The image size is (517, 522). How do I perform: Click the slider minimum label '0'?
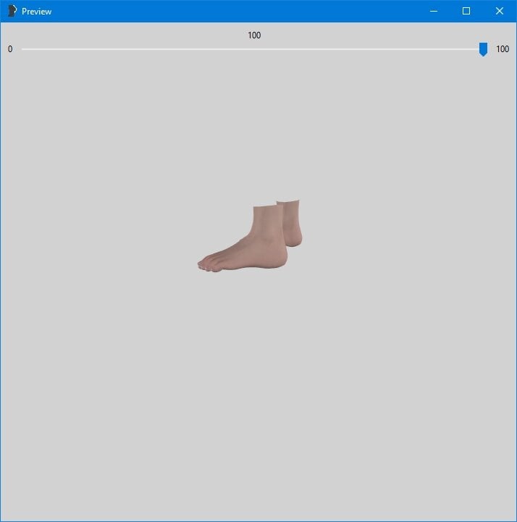pyautogui.click(x=10, y=49)
